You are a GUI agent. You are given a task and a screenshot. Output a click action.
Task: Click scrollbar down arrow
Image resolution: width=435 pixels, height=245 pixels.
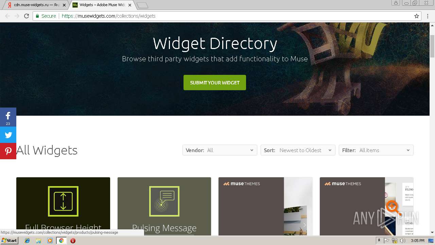pos(432,233)
